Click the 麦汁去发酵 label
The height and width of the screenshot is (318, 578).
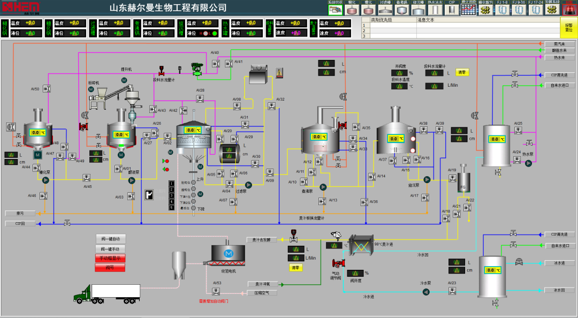[262, 240]
